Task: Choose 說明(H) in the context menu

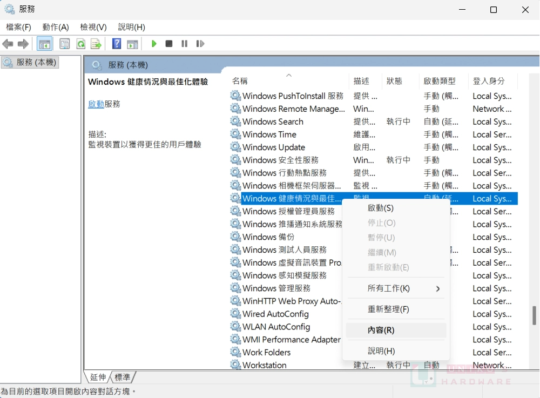Action: (x=396, y=351)
